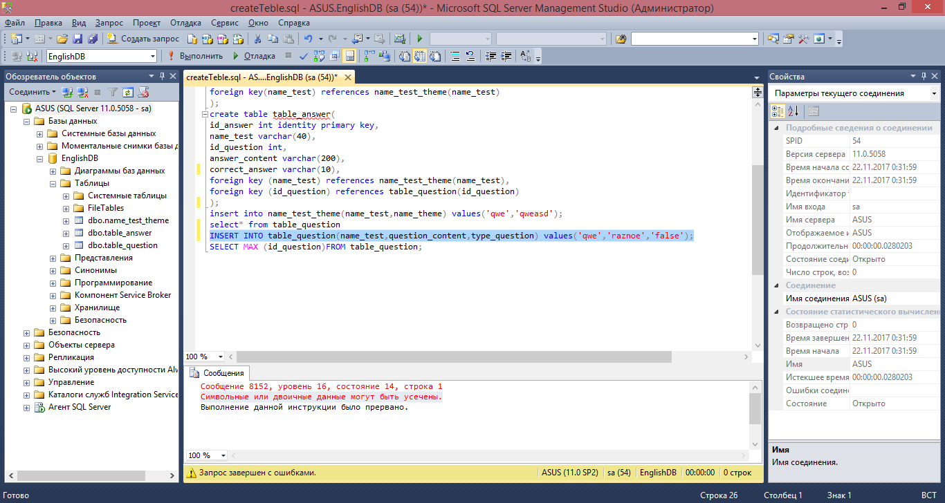This screenshot has height=503, width=945.
Task: Open the Запрос menu
Action: point(109,22)
